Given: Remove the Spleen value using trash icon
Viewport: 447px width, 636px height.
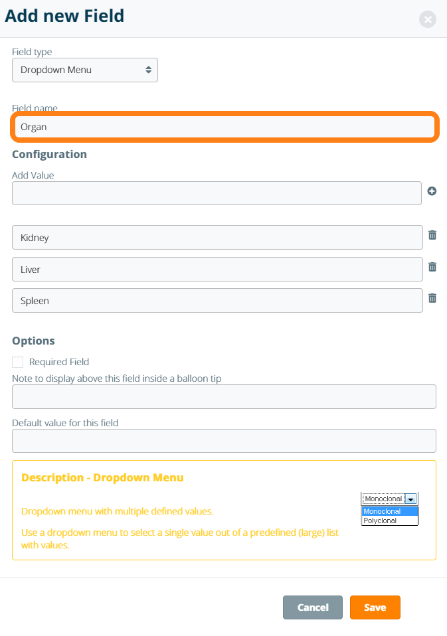Looking at the screenshot, I should (432, 298).
